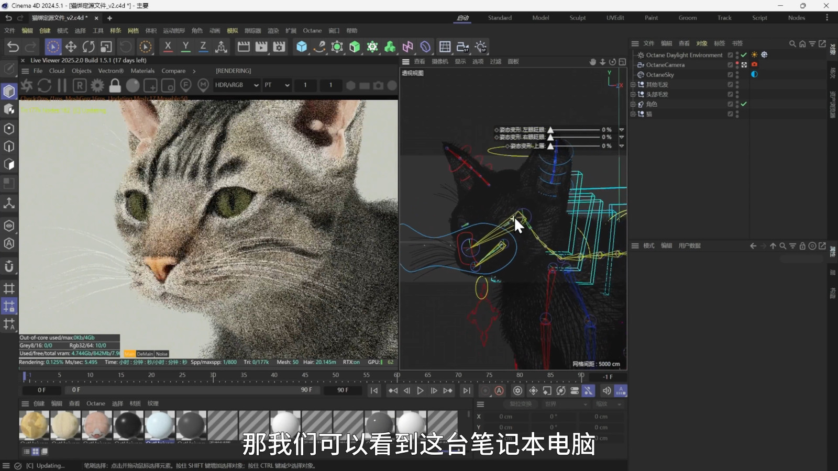Expand the 其他毛发 object tree node

click(x=633, y=85)
